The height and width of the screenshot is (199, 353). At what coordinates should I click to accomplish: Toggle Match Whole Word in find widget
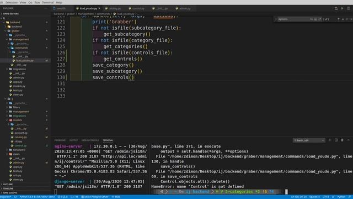coord(315,19)
